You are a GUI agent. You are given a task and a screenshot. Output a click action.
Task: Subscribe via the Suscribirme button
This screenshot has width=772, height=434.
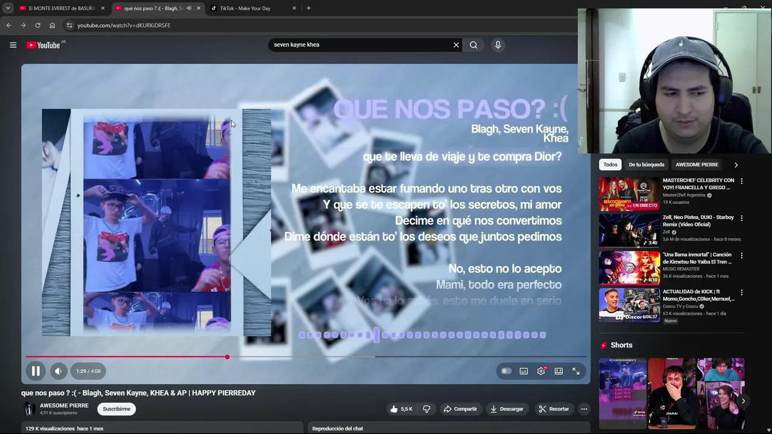[x=116, y=409]
